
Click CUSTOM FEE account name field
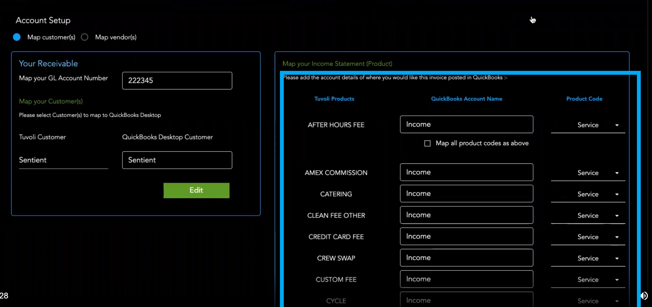[x=466, y=279]
